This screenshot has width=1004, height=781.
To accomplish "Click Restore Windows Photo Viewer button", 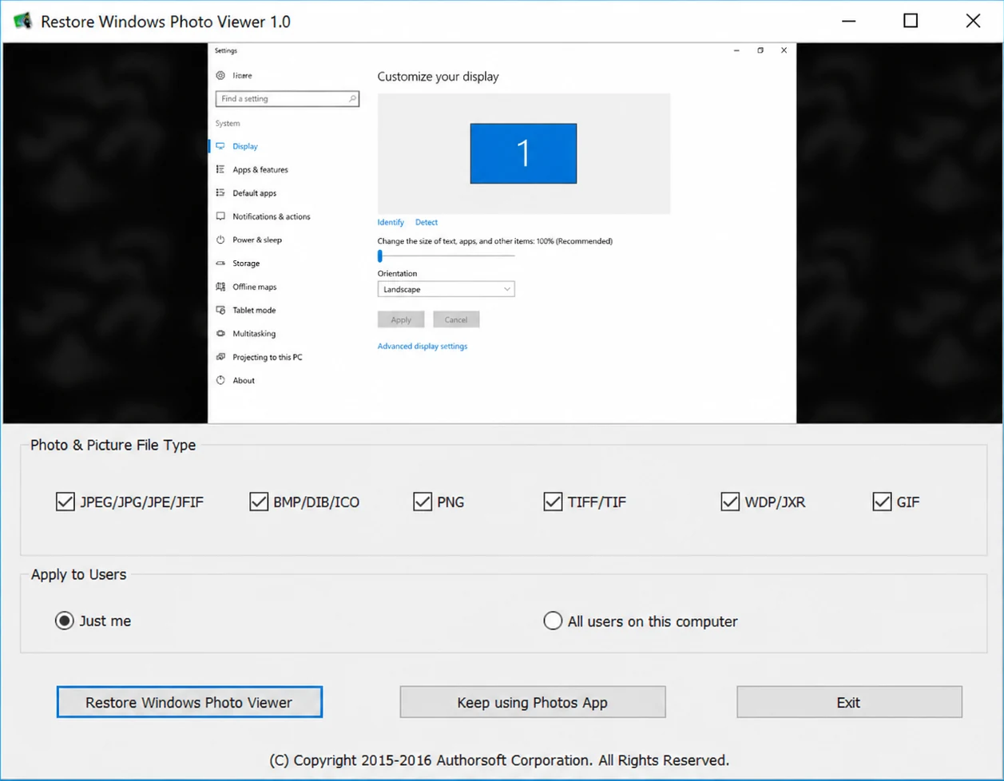I will pyautogui.click(x=189, y=702).
